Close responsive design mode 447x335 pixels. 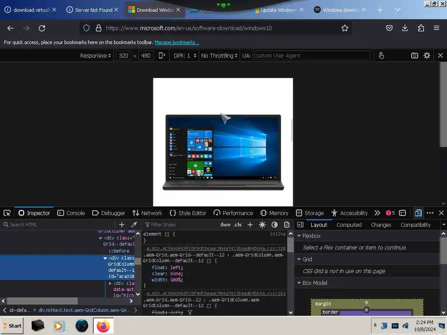click(x=440, y=55)
